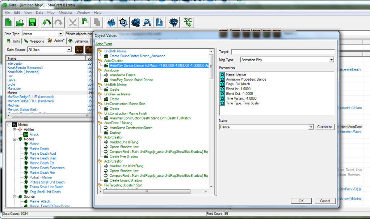Click the Actor Event link
This screenshot has width=370, height=219.
103,44
